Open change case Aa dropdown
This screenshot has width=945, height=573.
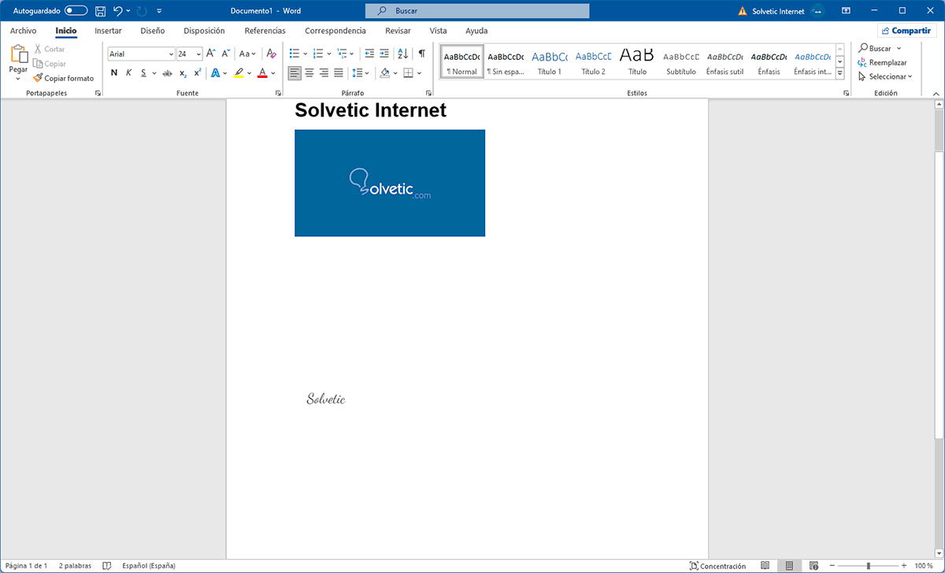tap(248, 54)
